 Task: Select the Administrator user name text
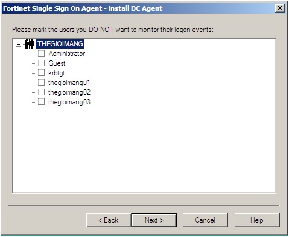tap(67, 54)
